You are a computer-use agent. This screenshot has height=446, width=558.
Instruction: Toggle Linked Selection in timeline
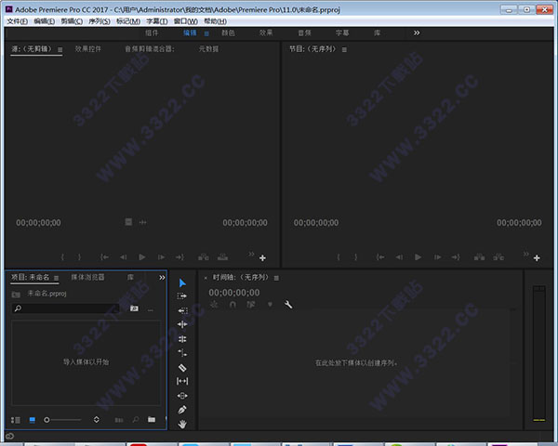(x=251, y=305)
